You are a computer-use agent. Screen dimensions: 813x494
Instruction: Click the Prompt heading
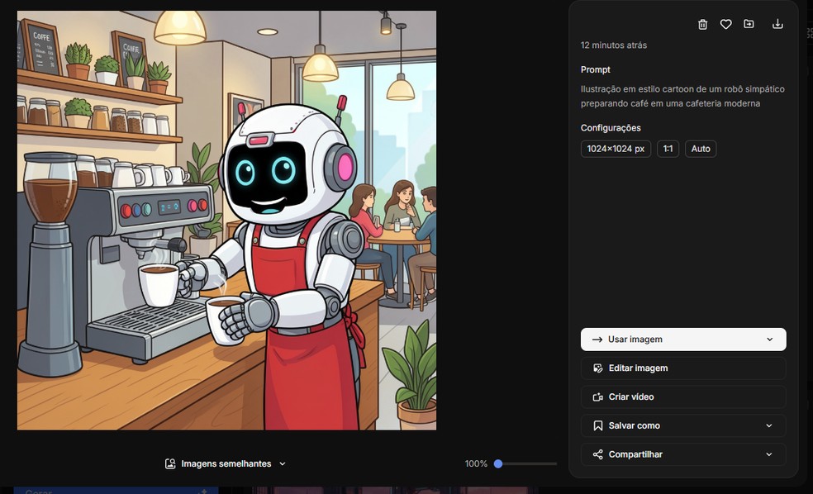[x=595, y=69]
